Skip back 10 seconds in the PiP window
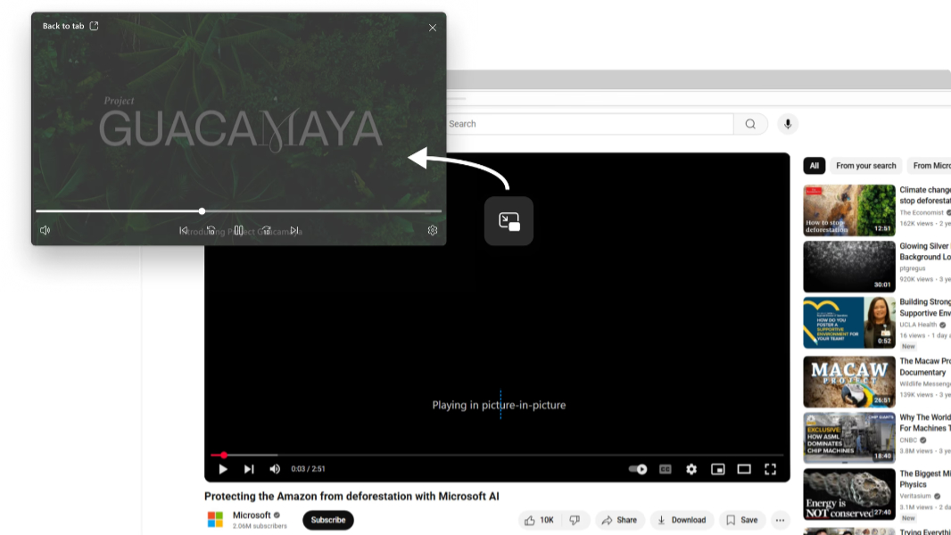 212,229
